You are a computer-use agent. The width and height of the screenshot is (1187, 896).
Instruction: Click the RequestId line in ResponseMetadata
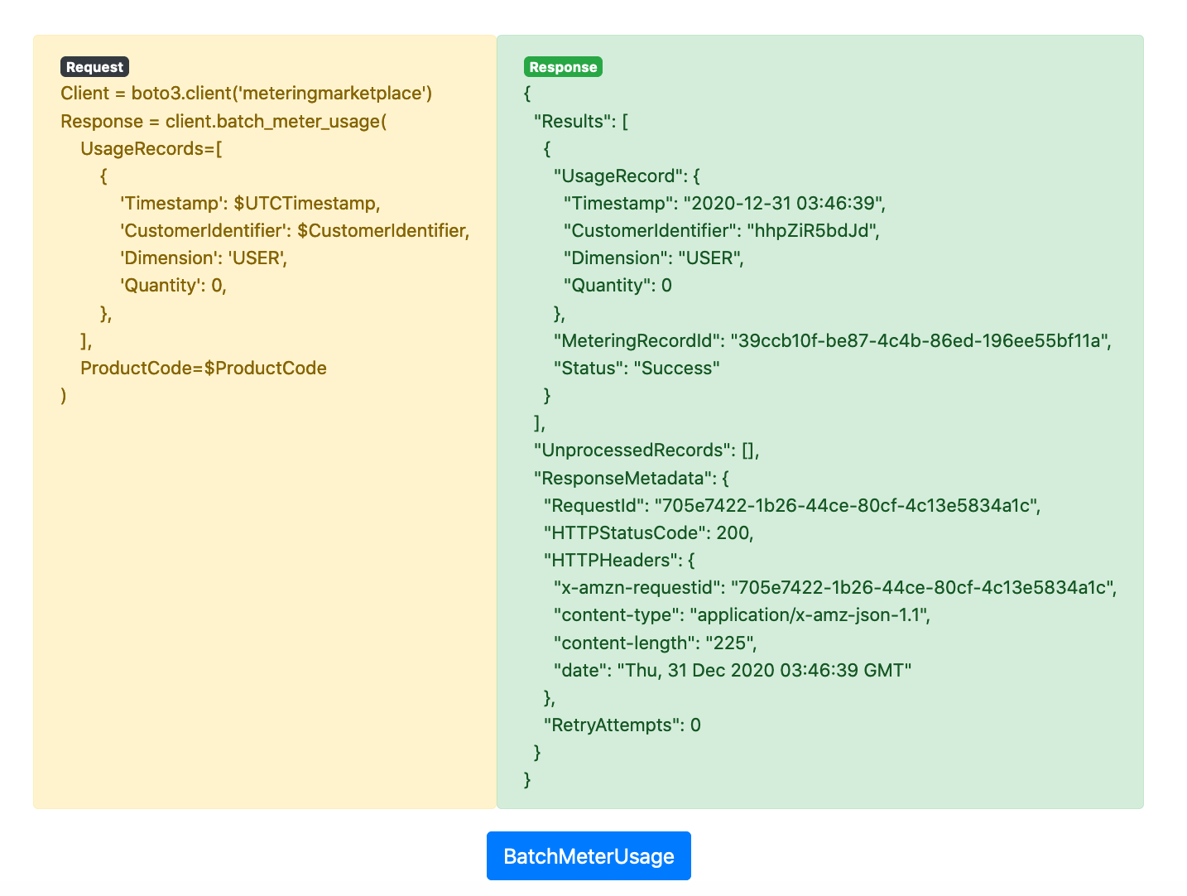point(791,505)
